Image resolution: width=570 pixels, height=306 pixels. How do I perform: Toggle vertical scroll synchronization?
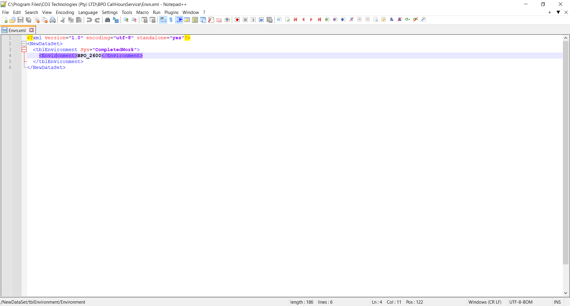tap(144, 20)
